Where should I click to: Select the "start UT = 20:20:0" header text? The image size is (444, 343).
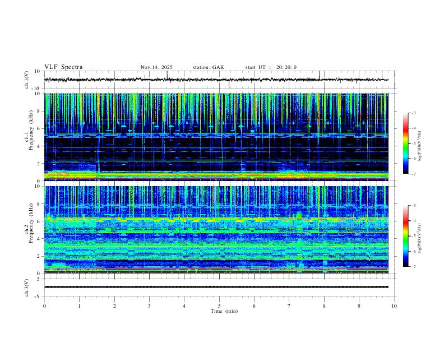point(271,67)
